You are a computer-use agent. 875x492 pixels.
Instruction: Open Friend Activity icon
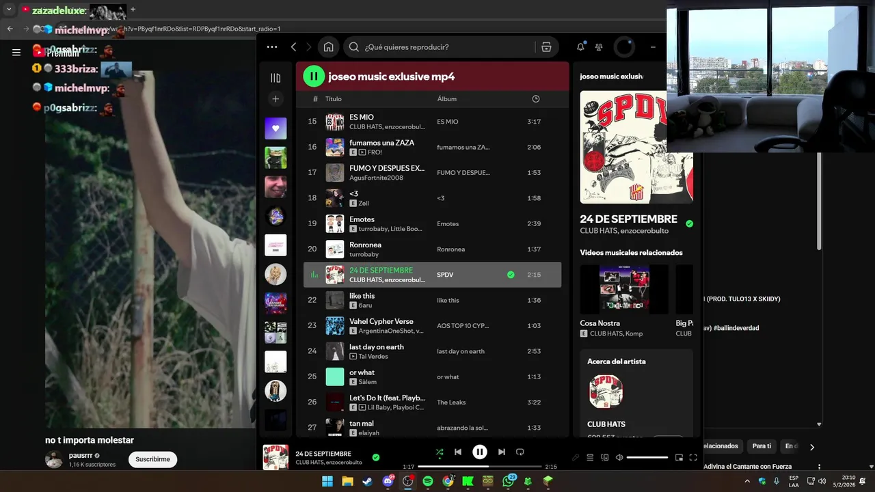pyautogui.click(x=599, y=47)
